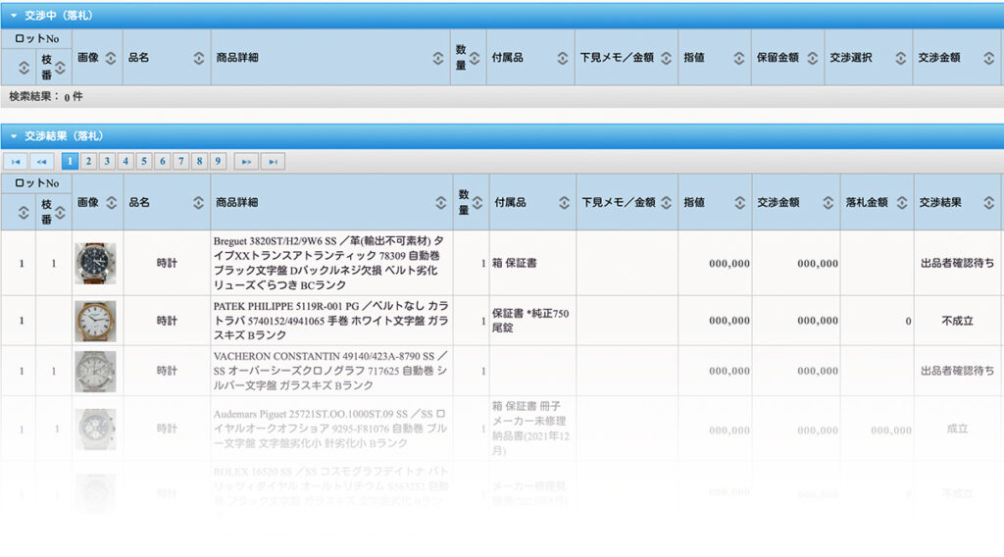Sort top table by 交渉選択 column

(901, 58)
